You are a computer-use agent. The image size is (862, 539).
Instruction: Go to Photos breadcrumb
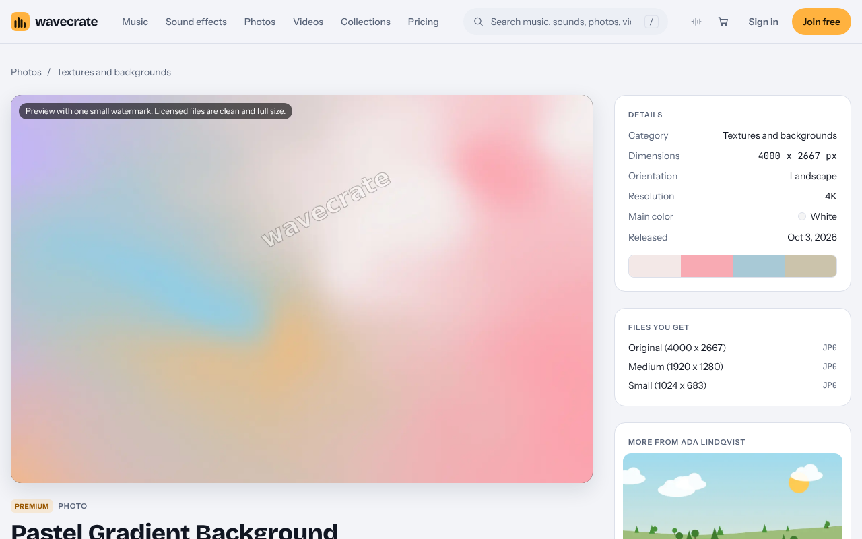click(x=26, y=72)
